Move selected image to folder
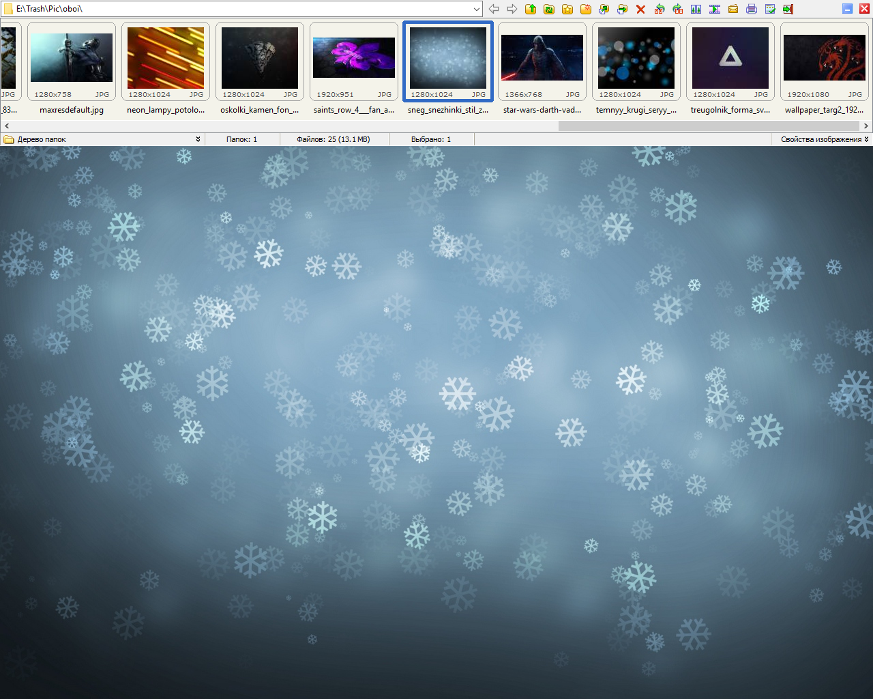This screenshot has height=699, width=873. (x=623, y=9)
